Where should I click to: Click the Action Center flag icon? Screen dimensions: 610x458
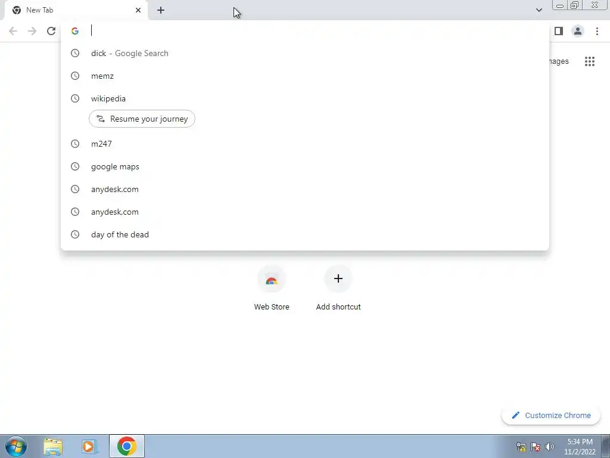click(x=536, y=446)
